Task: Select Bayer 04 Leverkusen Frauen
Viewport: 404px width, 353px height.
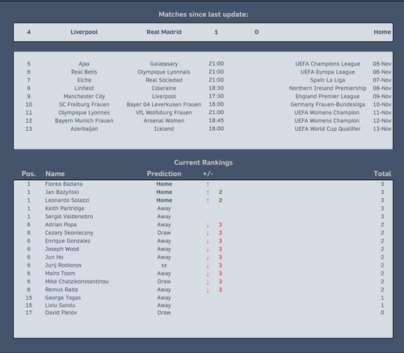Action: (164, 104)
